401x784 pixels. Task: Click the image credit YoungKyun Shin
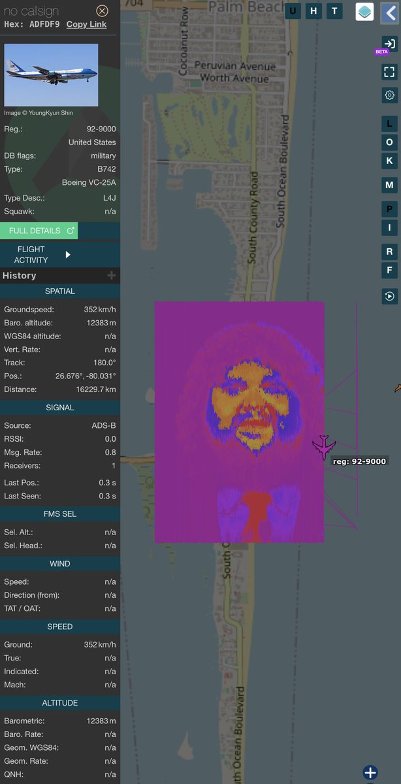tap(39, 113)
